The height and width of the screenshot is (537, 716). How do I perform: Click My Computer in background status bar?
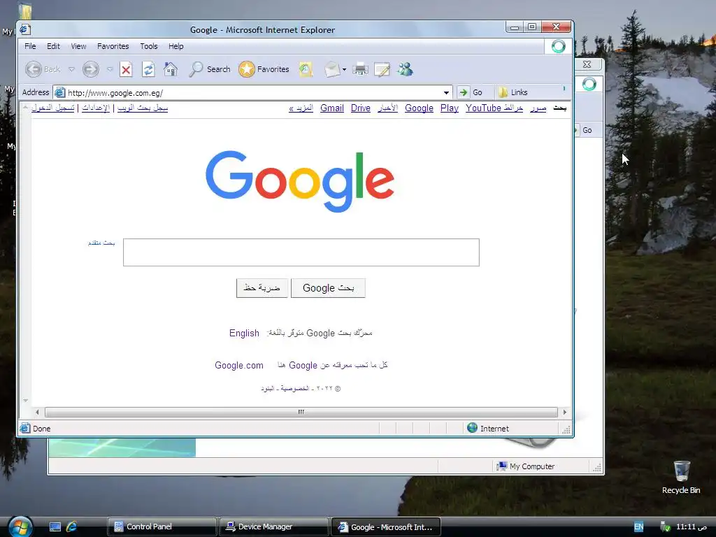click(x=532, y=466)
